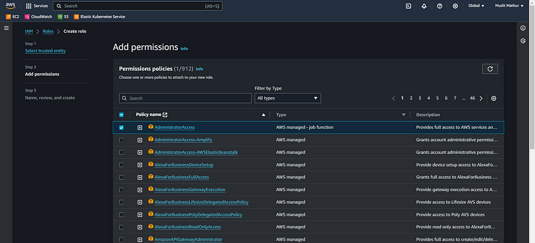Open the Global region dropdown
Image resolution: width=535 pixels, height=243 pixels.
(x=476, y=5)
